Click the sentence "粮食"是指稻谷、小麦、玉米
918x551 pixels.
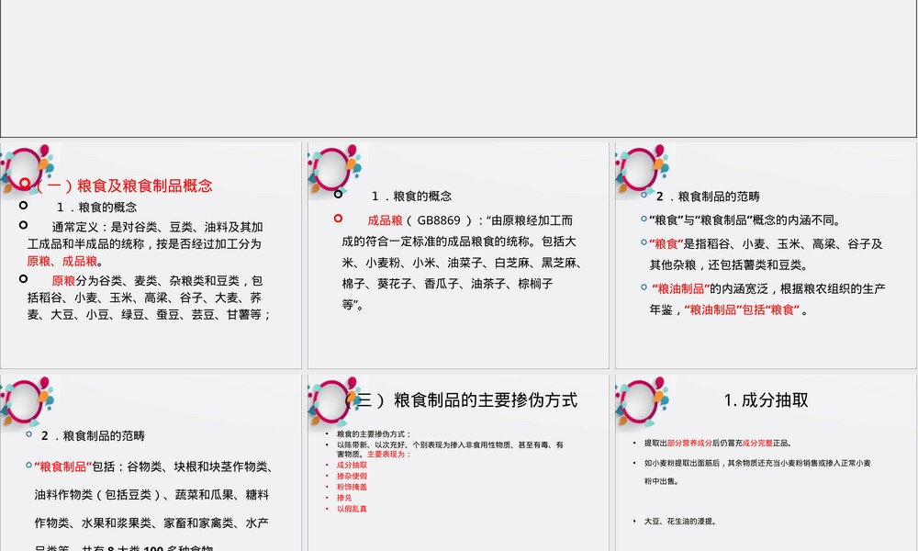click(x=766, y=243)
